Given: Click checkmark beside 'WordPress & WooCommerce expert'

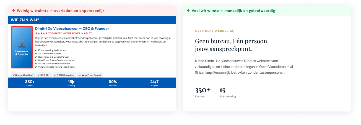Looking at the screenshot, I should click(36, 60).
